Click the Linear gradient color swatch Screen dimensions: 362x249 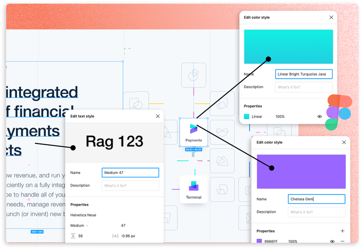[247, 116]
